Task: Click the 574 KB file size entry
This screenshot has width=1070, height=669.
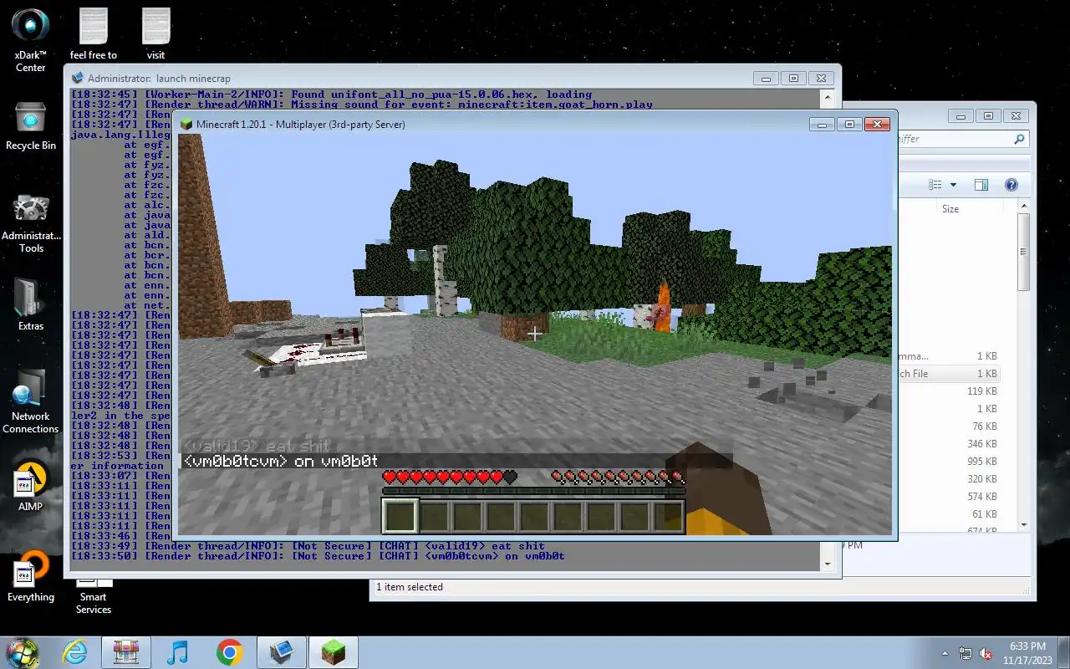Action: pos(981,497)
